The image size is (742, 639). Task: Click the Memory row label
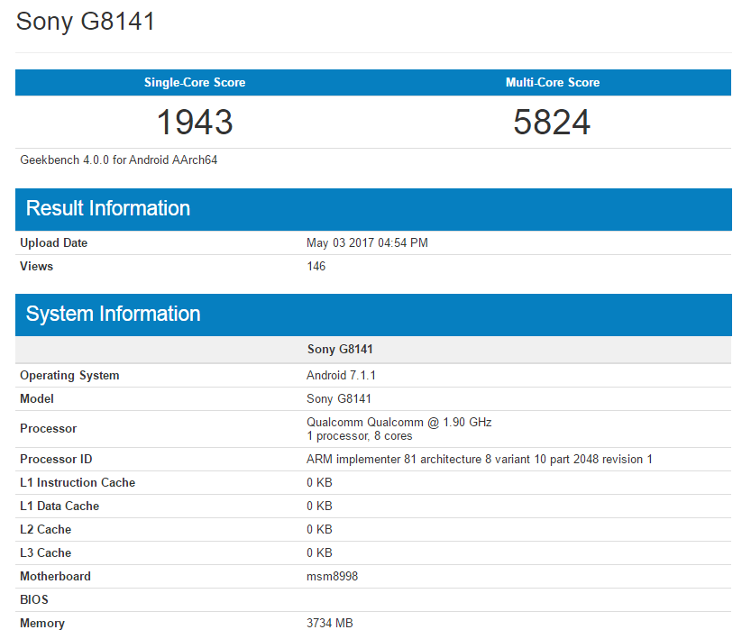tap(42, 624)
